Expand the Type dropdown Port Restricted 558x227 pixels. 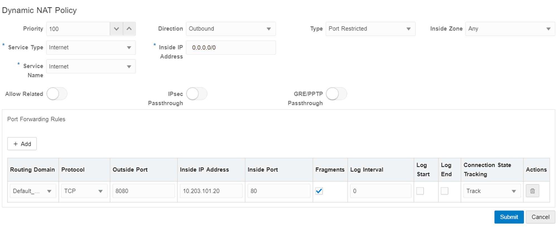pyautogui.click(x=370, y=29)
